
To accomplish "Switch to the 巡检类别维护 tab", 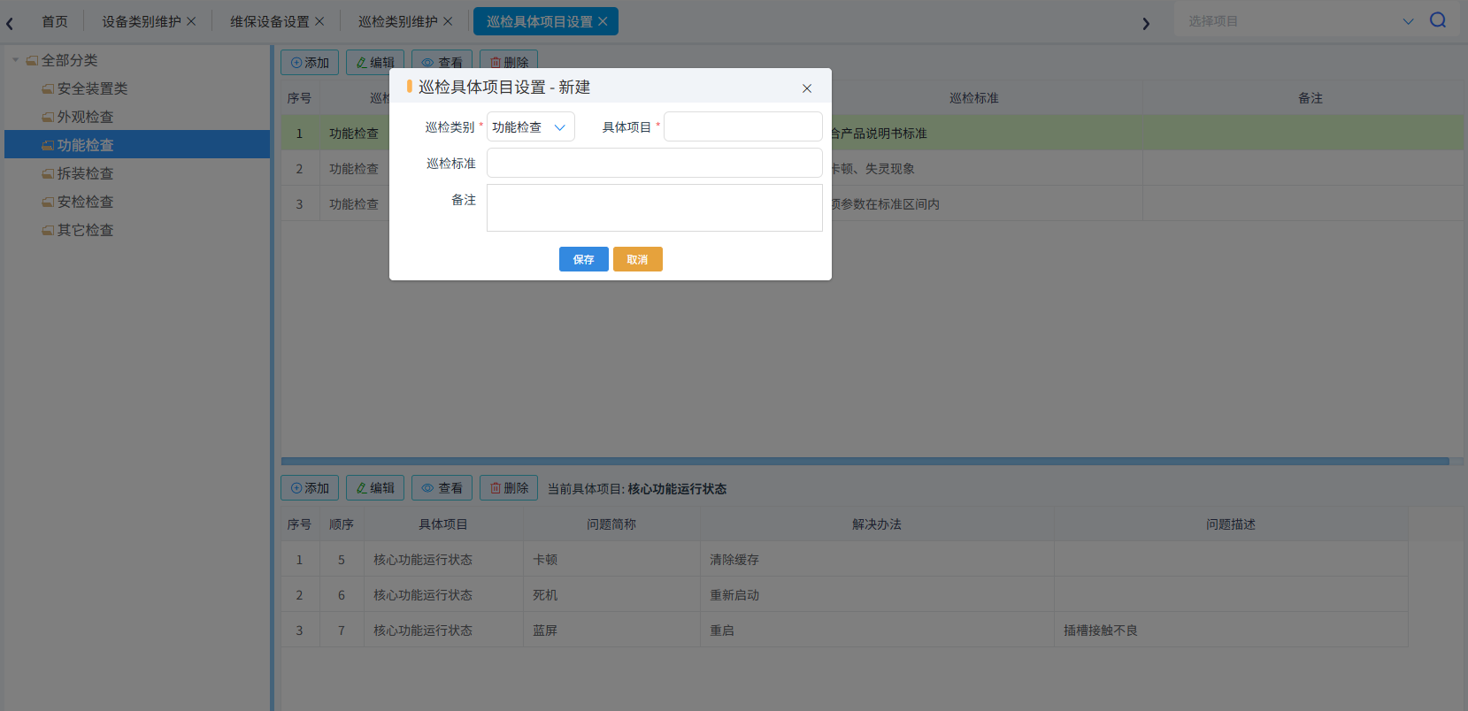I will [x=398, y=21].
